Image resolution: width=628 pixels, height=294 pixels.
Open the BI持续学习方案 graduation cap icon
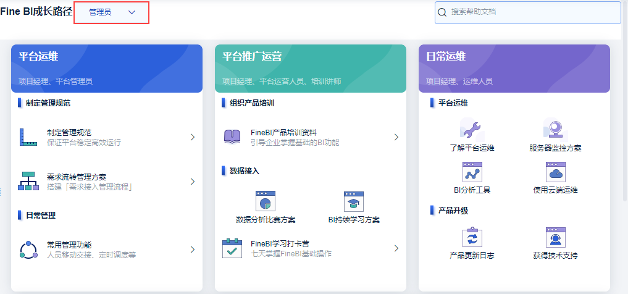coord(353,201)
